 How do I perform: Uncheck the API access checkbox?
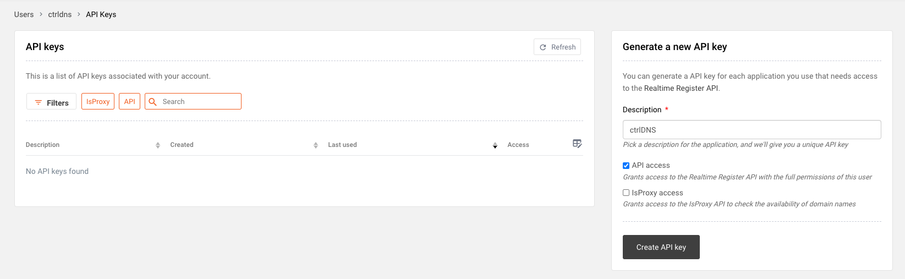click(626, 166)
